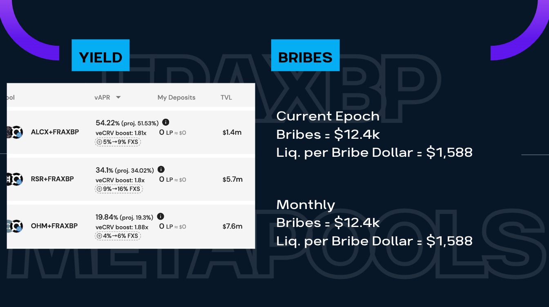Select the OHM+FRAXBP pool name
Image resolution: width=549 pixels, height=307 pixels.
coord(54,226)
